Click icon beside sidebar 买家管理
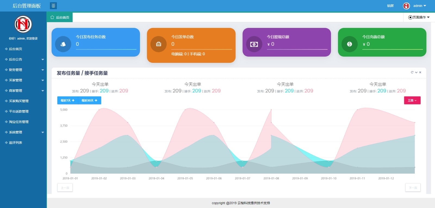 6,80
